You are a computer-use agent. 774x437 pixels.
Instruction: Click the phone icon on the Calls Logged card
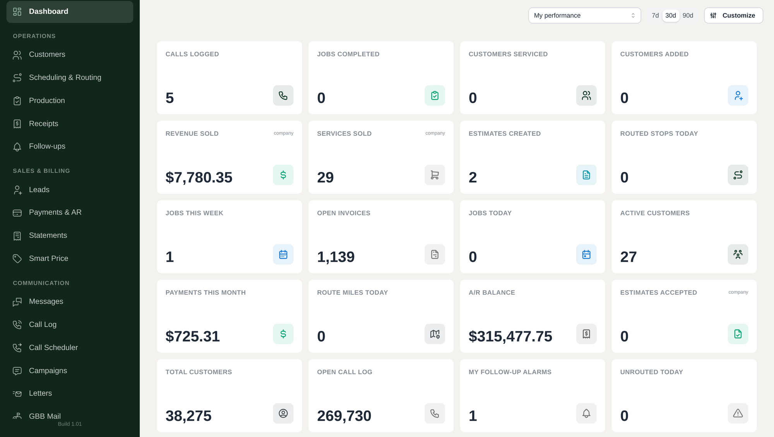(x=283, y=96)
